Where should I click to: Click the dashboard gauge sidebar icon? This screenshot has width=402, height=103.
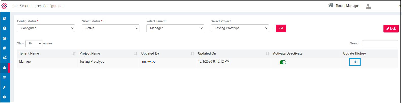point(5,38)
